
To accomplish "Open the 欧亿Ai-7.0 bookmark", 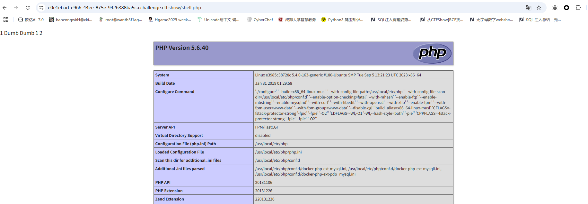I will (x=31, y=20).
